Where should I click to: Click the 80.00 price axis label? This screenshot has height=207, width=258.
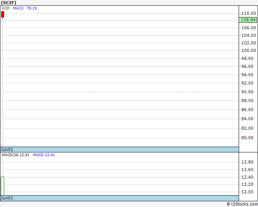click(247, 138)
